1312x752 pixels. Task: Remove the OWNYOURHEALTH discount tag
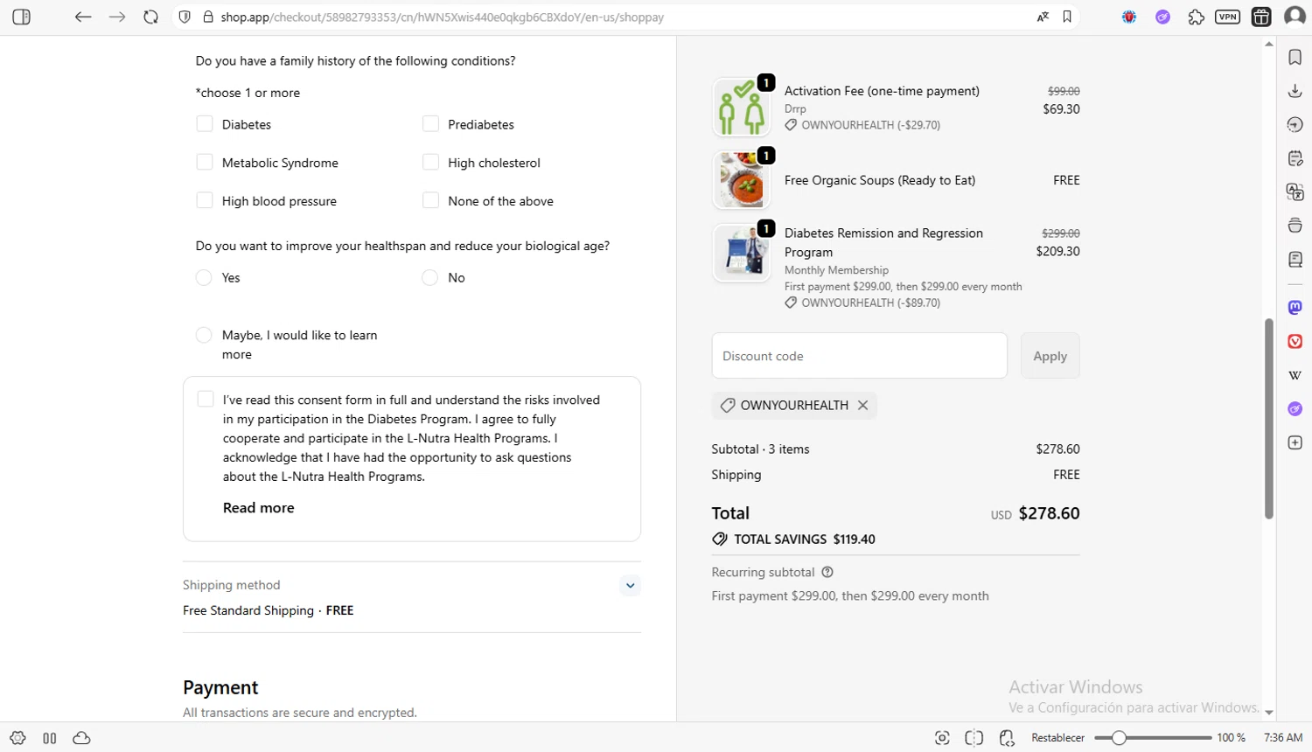click(x=862, y=405)
